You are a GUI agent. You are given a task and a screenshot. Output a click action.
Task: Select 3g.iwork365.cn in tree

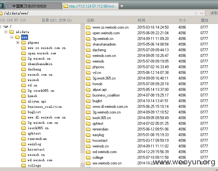[41, 91]
